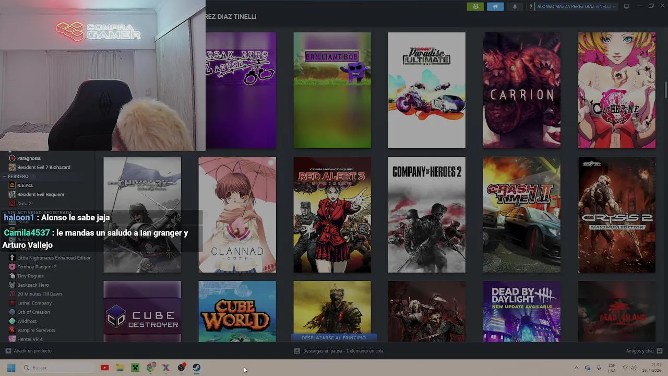Open the Clannad game cover
Viewport: 668px width, 376px height.
point(237,215)
